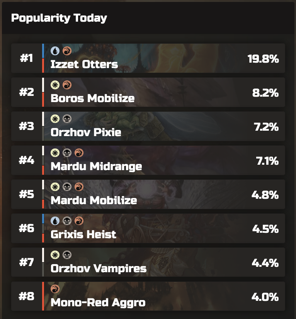Viewport: 296px width, 319px height.
Task: Select the Grixis Heist deck name
Action: click(83, 234)
